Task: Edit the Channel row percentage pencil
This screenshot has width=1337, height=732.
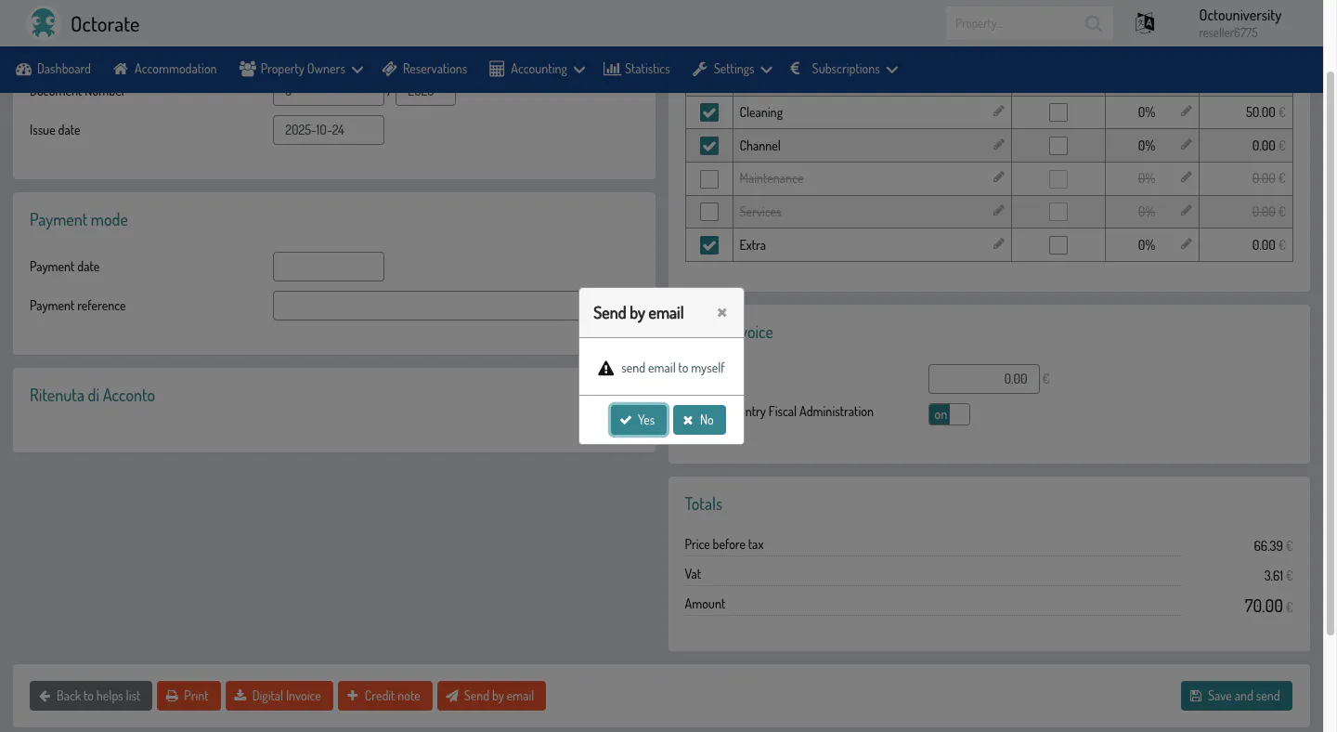Action: pyautogui.click(x=1186, y=145)
